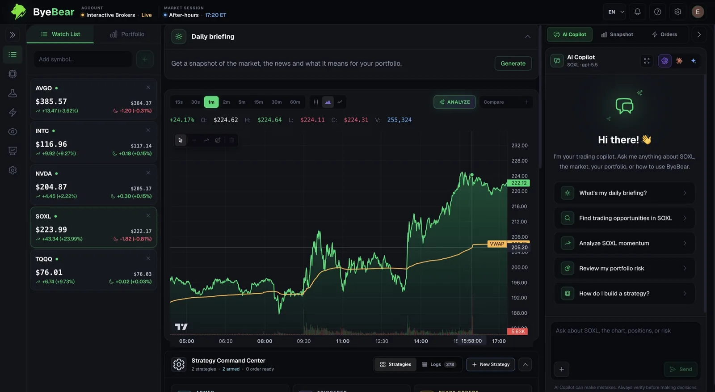This screenshot has width=715, height=392.
Task: Switch to the Portfolio tab
Action: point(127,34)
